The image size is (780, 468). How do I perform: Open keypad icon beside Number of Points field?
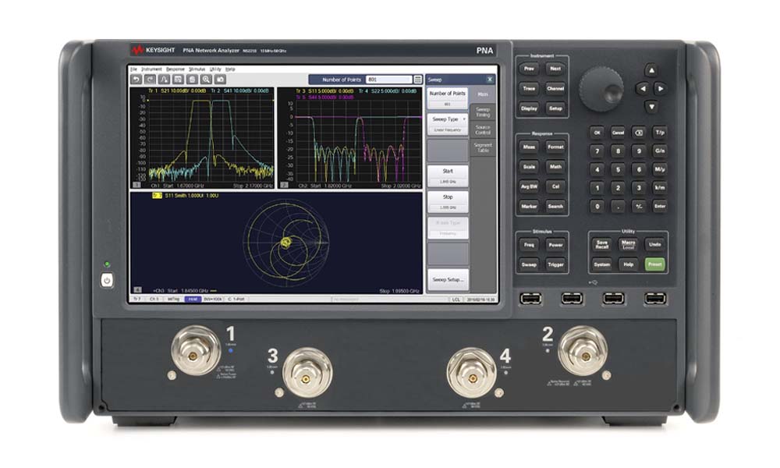tap(418, 79)
